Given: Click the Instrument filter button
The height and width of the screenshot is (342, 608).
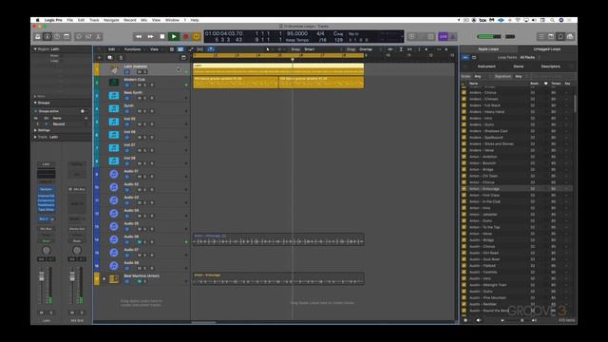Looking at the screenshot, I should click(486, 66).
